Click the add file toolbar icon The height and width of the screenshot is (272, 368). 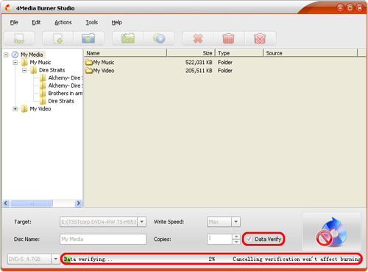pos(58,38)
